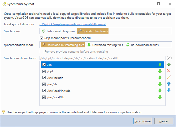Select Download mismatching files mode
The image size is (176, 127).
pyautogui.click(x=63, y=45)
